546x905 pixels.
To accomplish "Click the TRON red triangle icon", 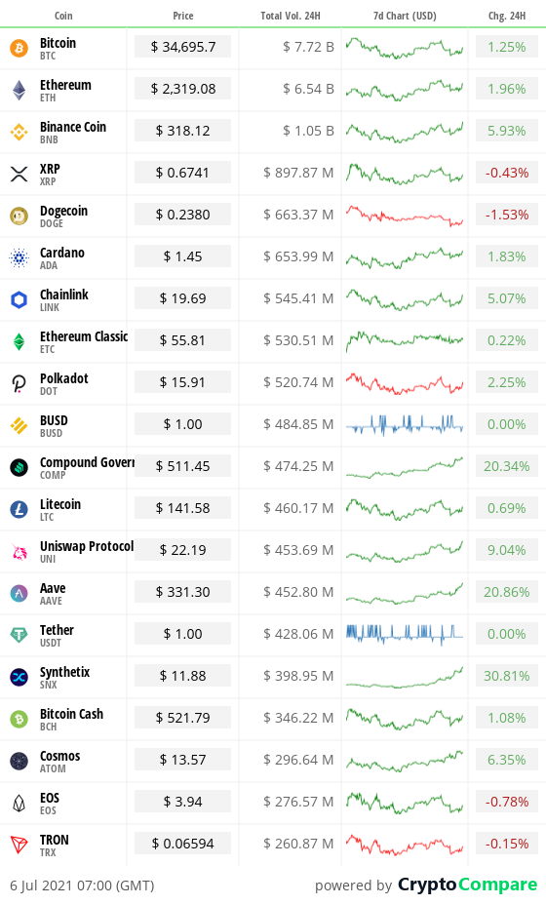I will pos(19,845).
